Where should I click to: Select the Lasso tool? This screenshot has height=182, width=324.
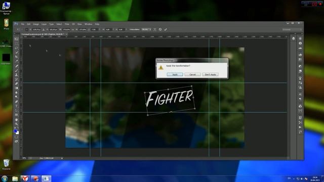[x=16, y=48]
